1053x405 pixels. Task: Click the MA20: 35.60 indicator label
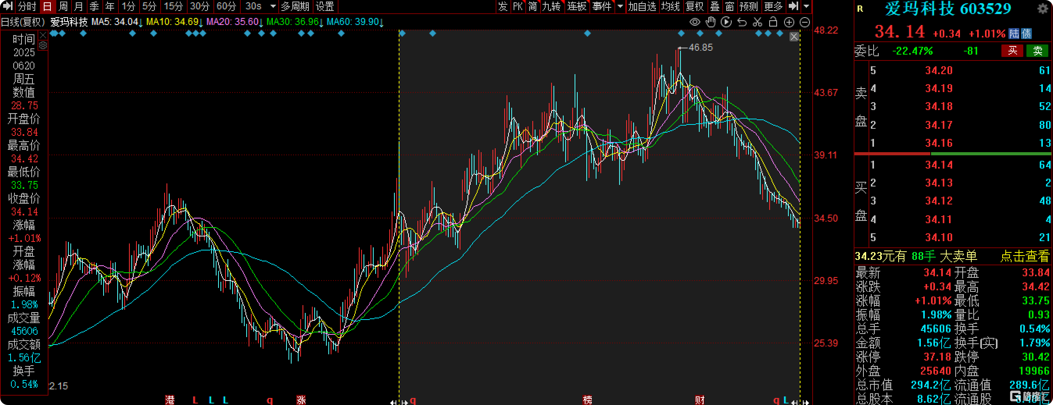coord(235,21)
